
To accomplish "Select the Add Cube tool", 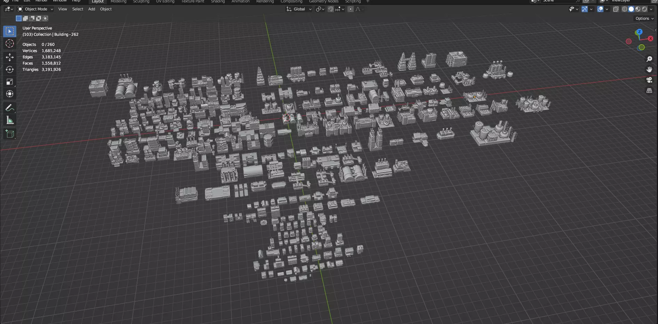I will click(x=10, y=134).
